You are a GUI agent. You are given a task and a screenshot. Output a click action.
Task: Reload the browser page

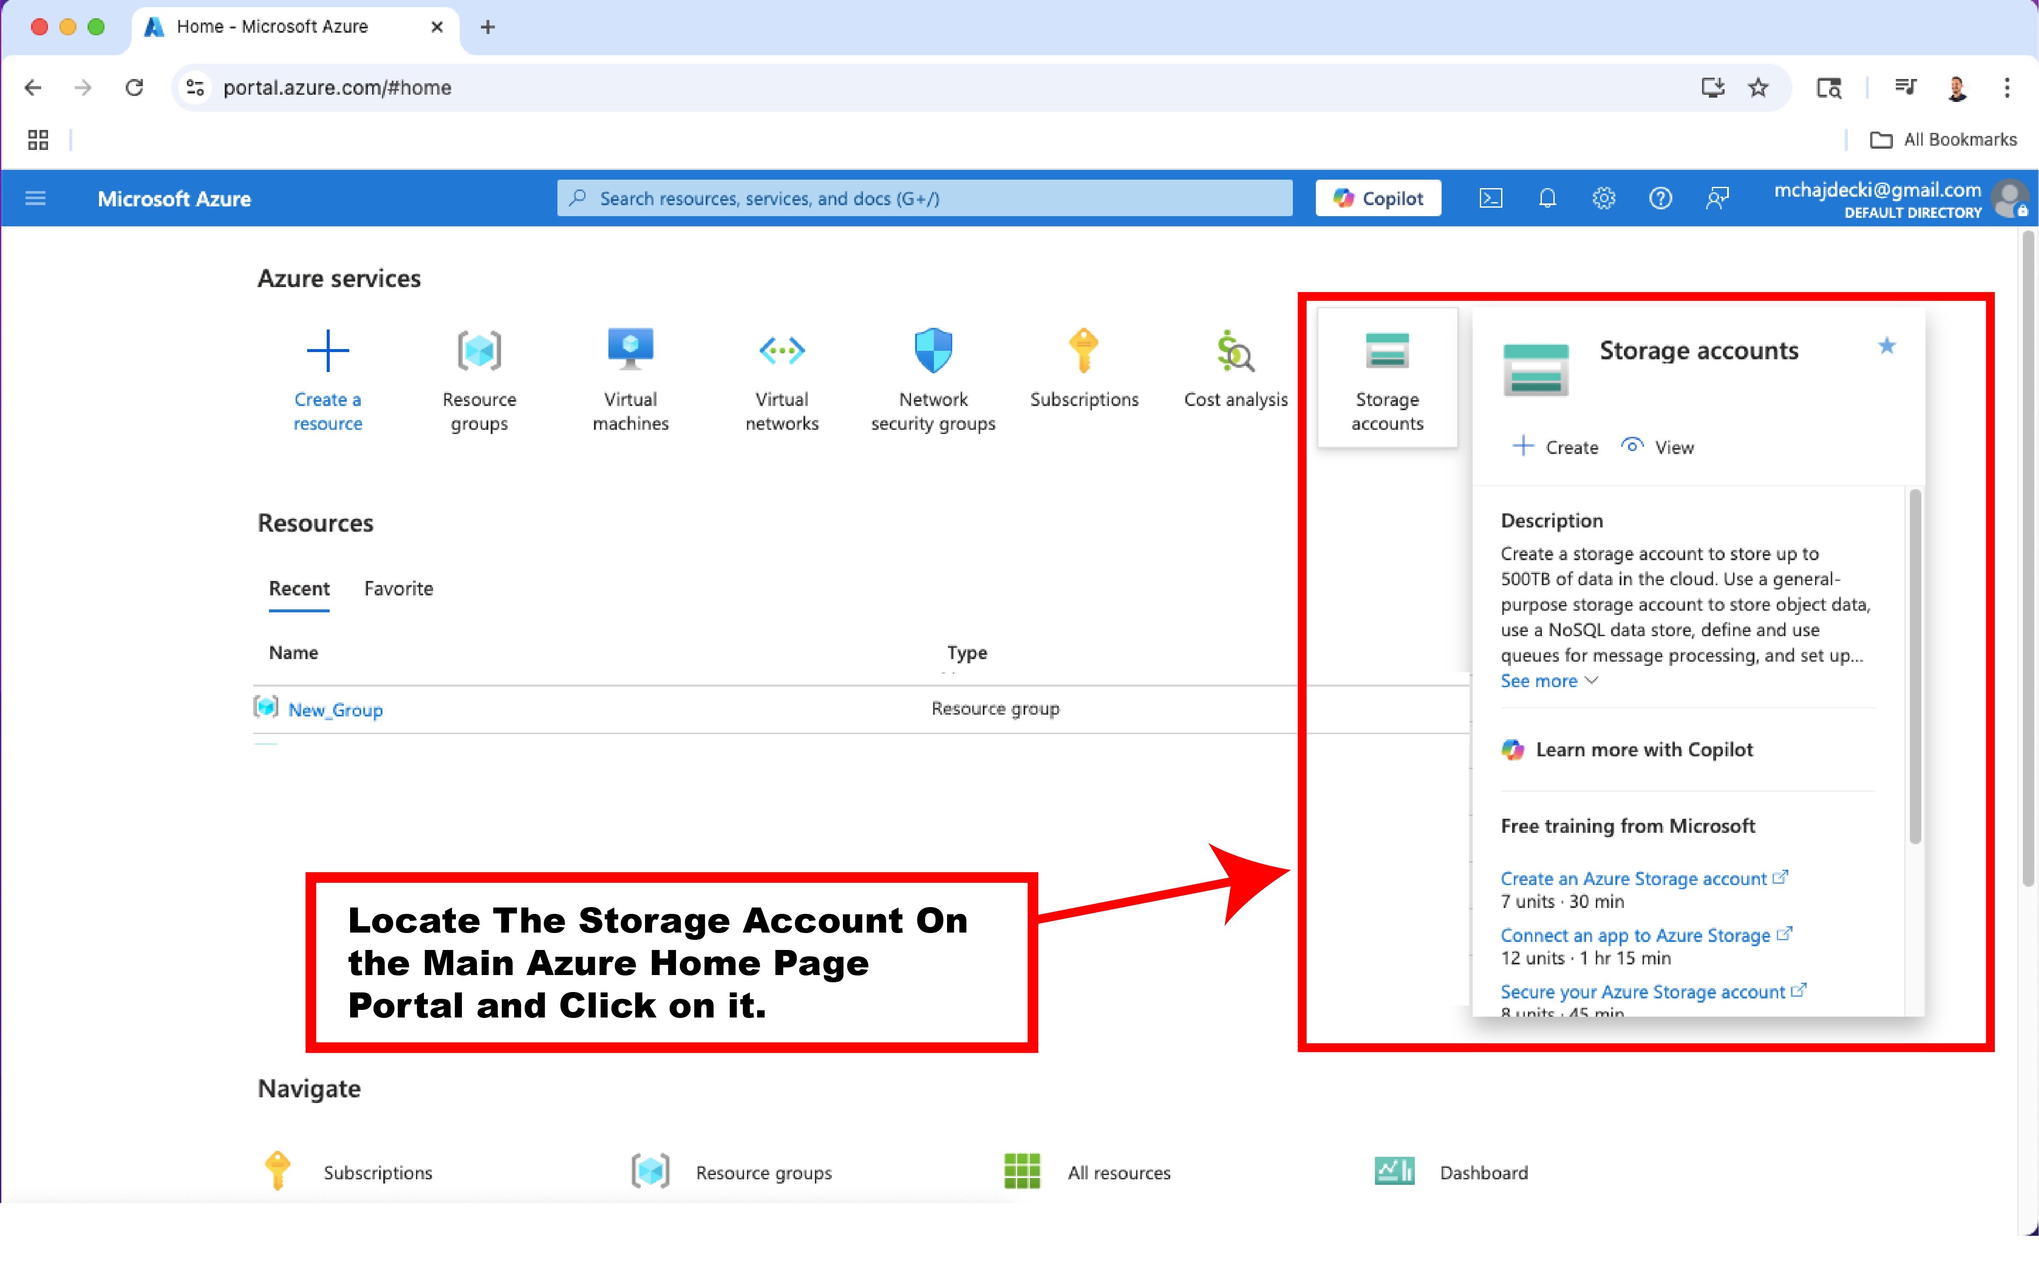pos(134,87)
